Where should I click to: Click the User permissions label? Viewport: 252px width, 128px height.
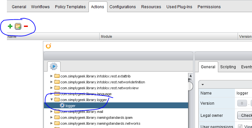[217, 126]
